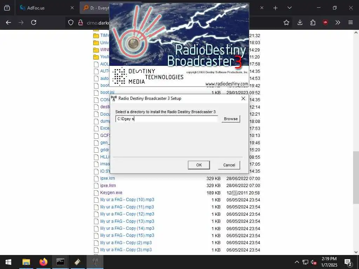The height and width of the screenshot is (269, 359).
Task: Expand the list all tabs dropdown
Action: pyautogui.click(x=289, y=8)
